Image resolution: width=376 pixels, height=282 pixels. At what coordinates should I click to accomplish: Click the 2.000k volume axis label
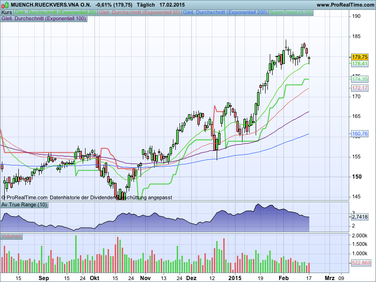(360, 236)
